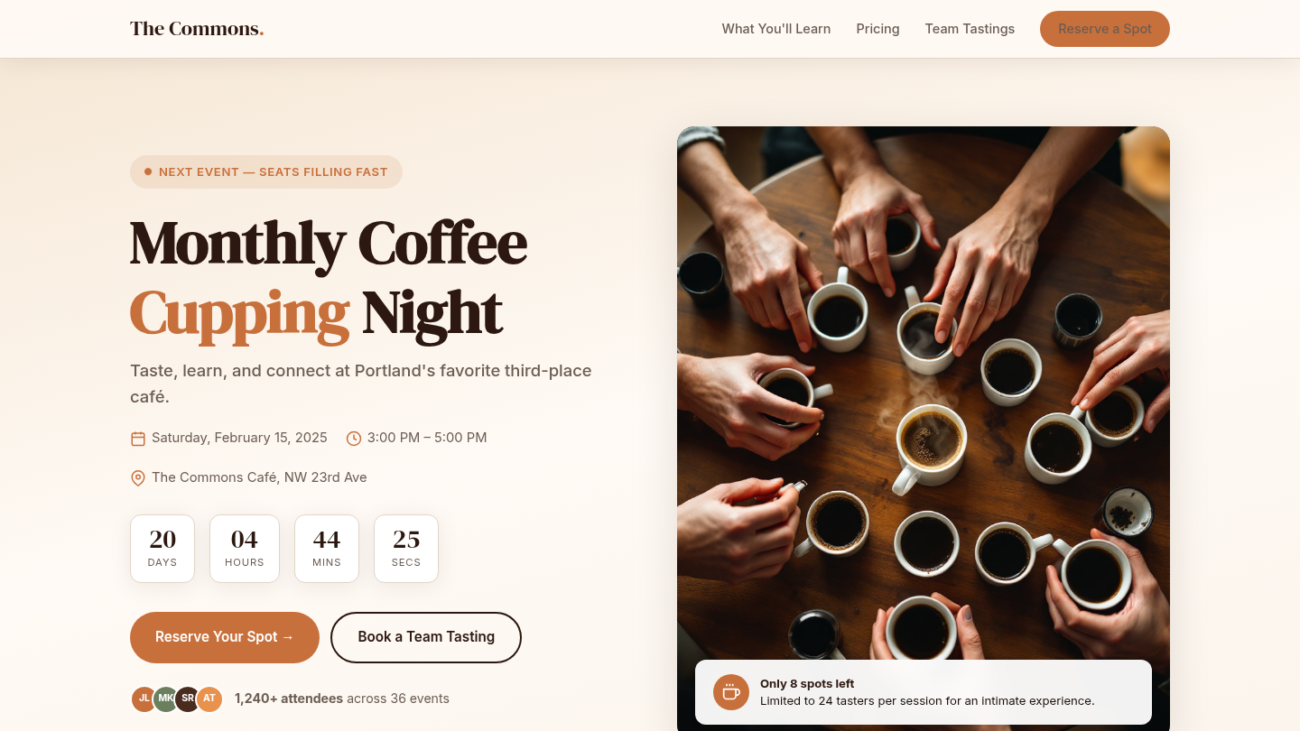Screen dimensions: 1300x731
Task: Click the Reserve a Spot header button
Action: pos(1105,29)
